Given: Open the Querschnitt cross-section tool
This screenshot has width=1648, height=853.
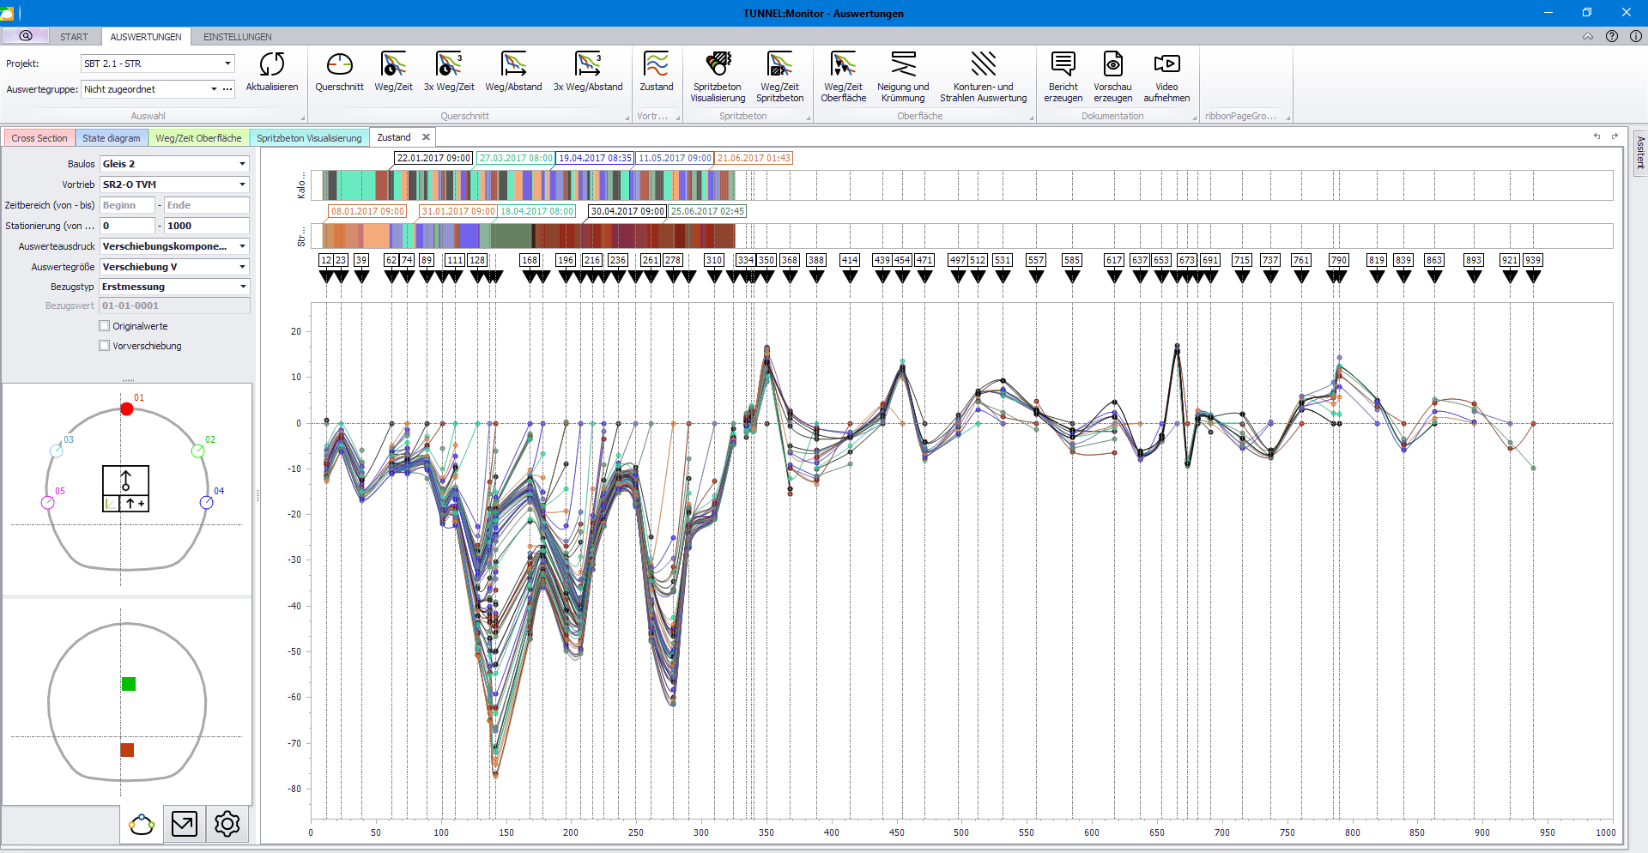Looking at the screenshot, I should [339, 65].
